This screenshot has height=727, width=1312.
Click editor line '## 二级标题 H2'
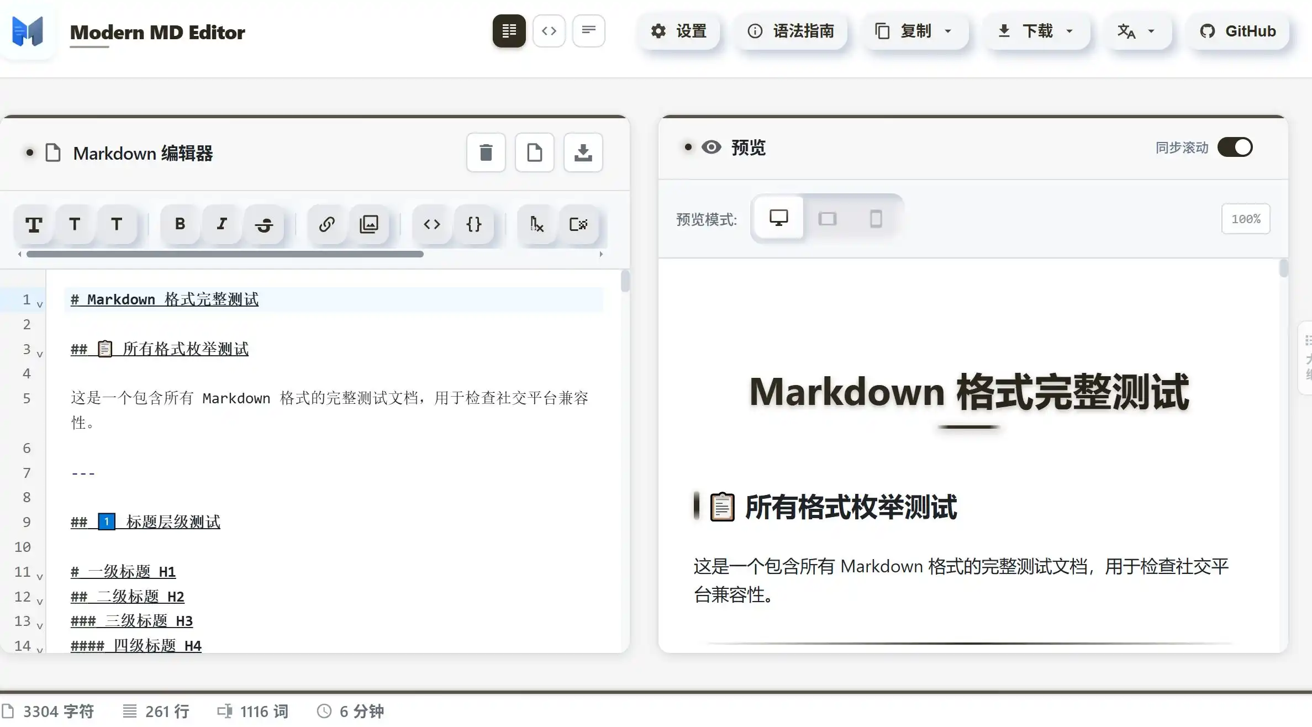128,597
